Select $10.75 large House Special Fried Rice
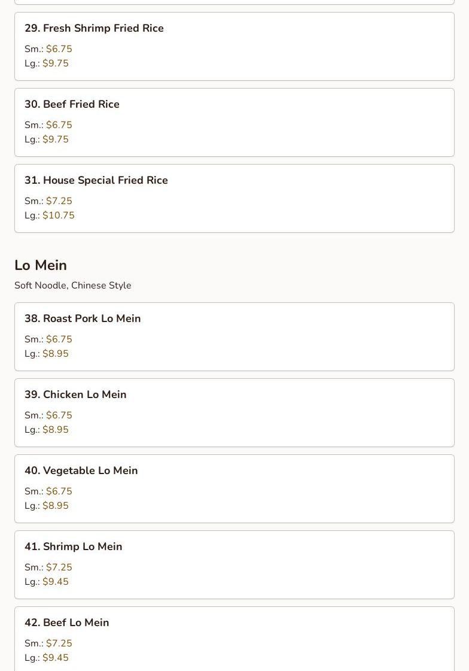The width and height of the screenshot is (469, 671). [59, 215]
